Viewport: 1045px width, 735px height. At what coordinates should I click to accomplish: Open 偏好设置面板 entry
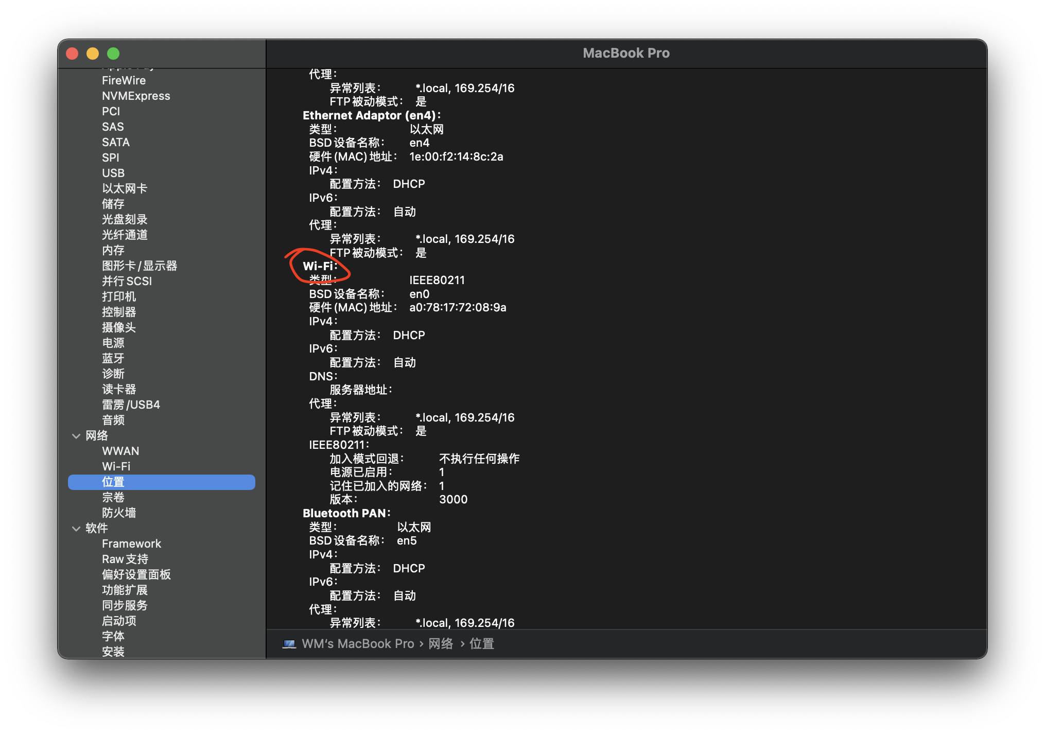(136, 574)
